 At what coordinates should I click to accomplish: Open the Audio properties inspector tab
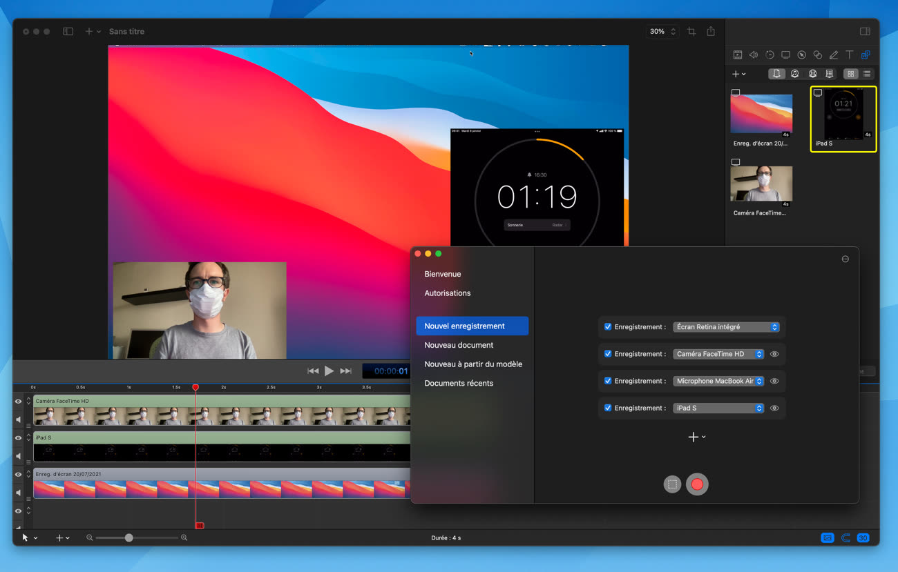[754, 55]
